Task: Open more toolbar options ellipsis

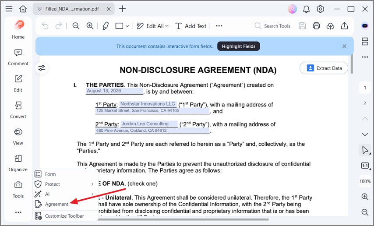Action: click(x=219, y=26)
